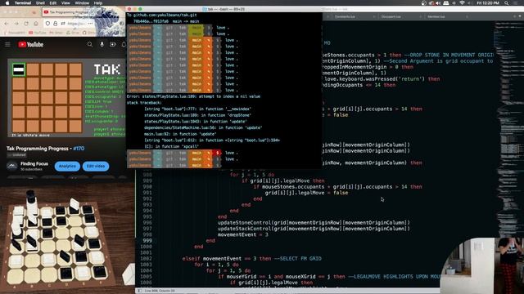This screenshot has height=294, width=524.
Task: Go back in the browser
Action: [7, 24]
